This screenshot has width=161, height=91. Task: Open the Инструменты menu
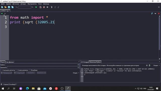click(32, 4)
